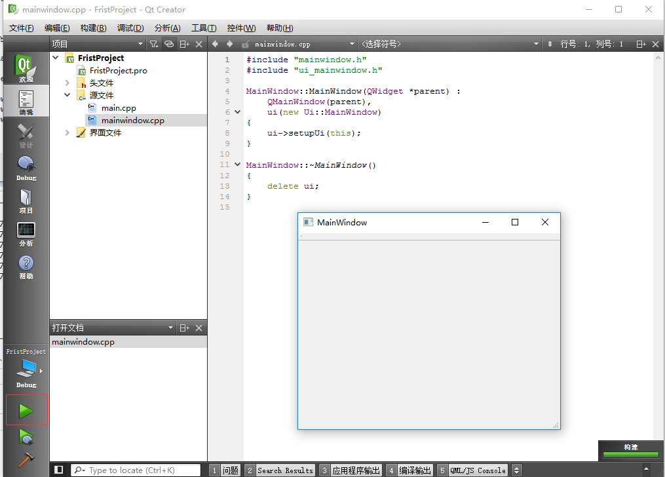Open the 应用程序输出 pane

pos(351,470)
